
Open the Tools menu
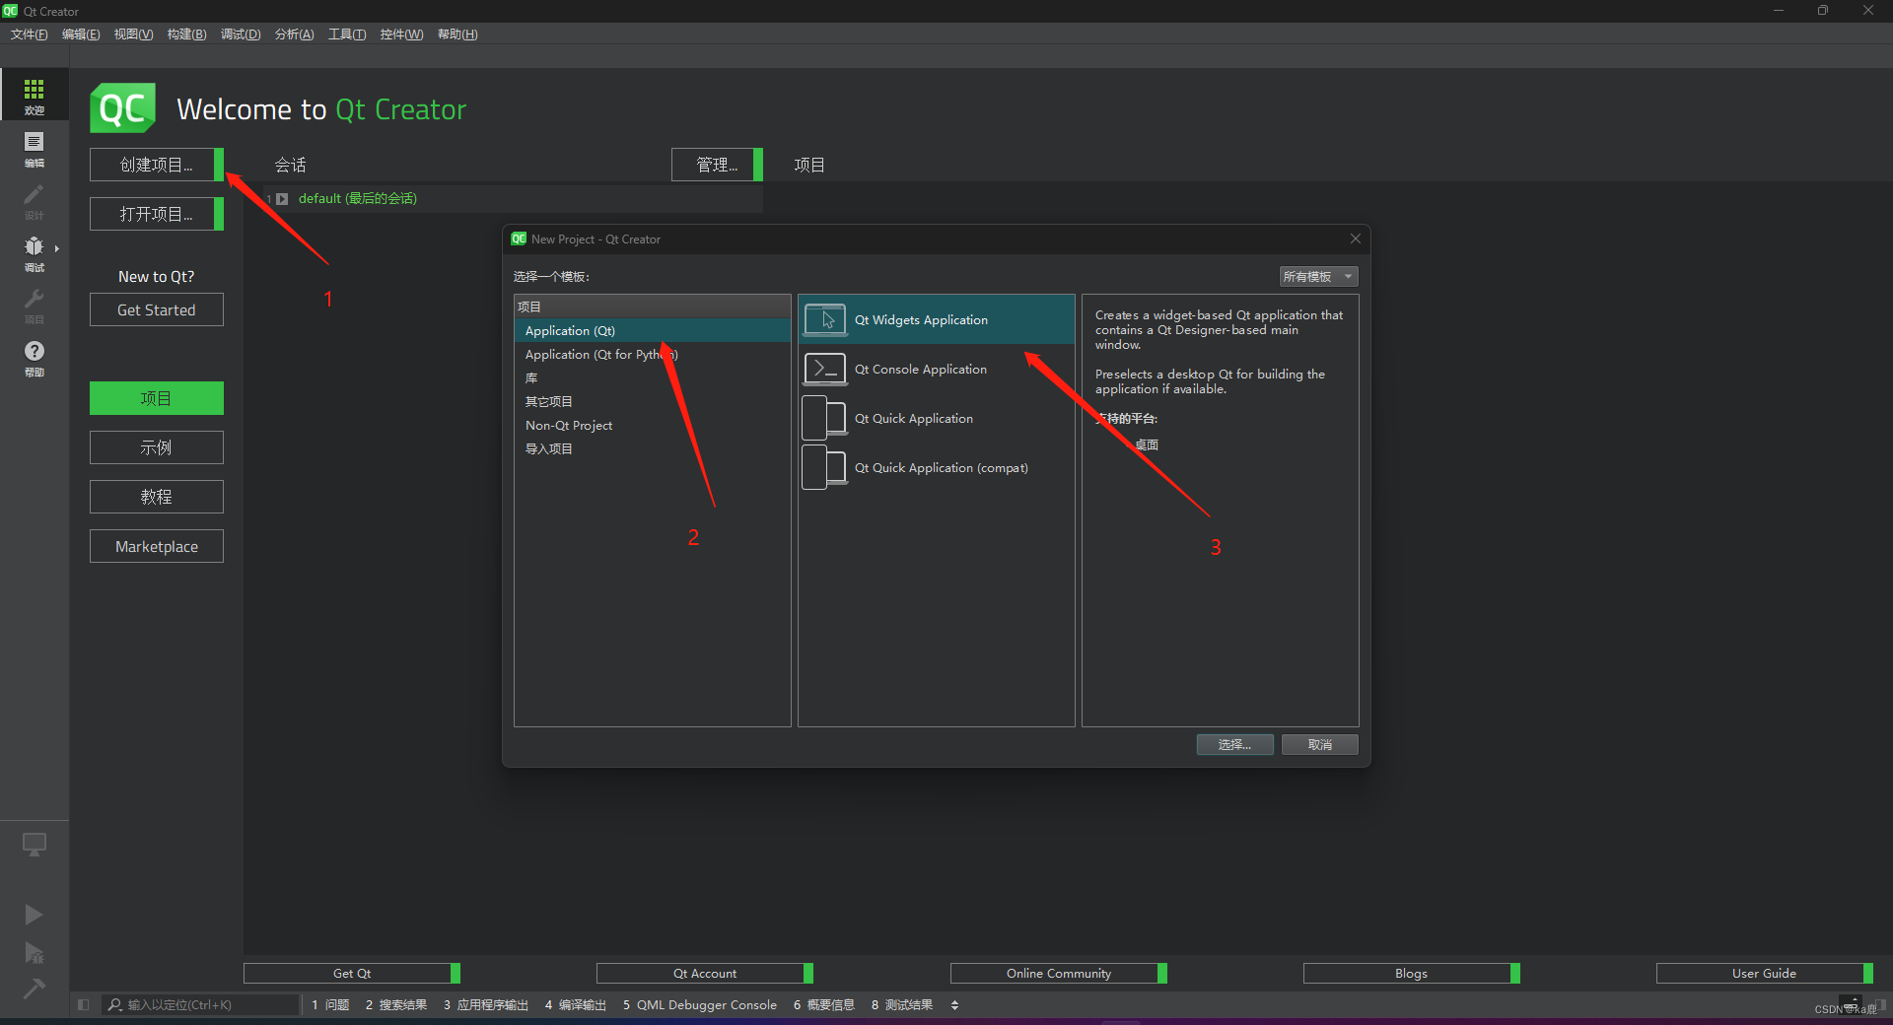347,34
